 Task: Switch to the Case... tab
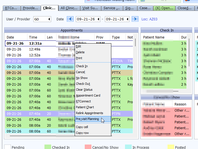tap(145, 8)
